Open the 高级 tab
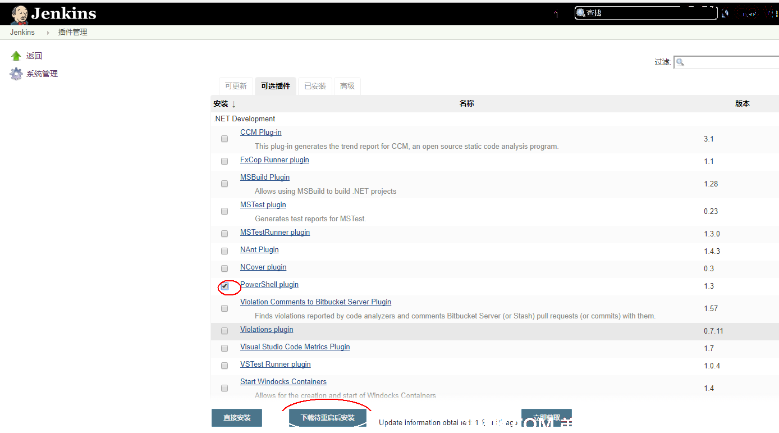Viewport: 779px width, 433px height. click(x=347, y=86)
